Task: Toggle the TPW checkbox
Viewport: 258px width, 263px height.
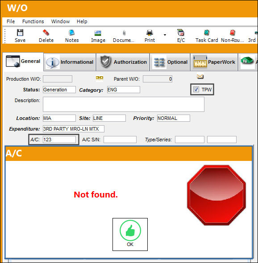Action: click(196, 90)
